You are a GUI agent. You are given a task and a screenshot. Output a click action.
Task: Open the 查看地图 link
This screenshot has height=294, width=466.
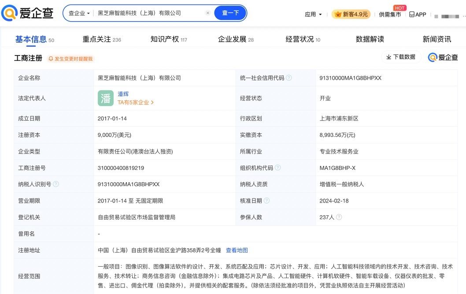click(x=237, y=250)
